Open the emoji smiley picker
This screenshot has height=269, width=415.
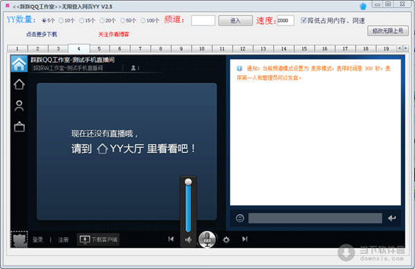[x=240, y=219]
